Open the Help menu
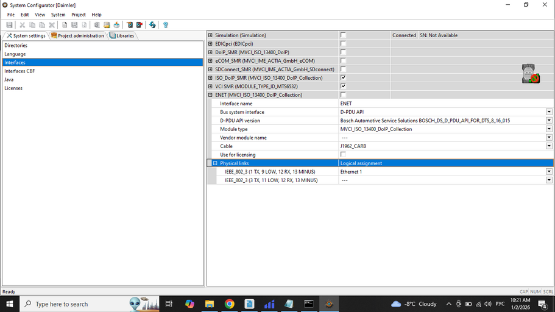This screenshot has height=312, width=555. tap(96, 15)
